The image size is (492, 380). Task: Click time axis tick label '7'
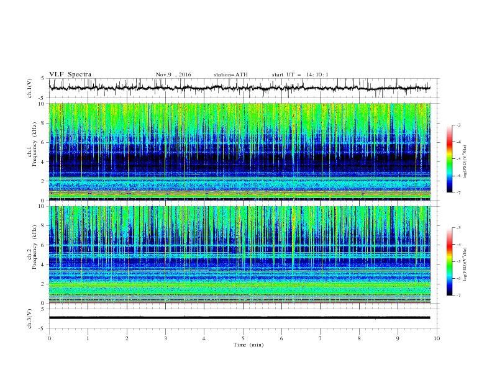point(321,338)
